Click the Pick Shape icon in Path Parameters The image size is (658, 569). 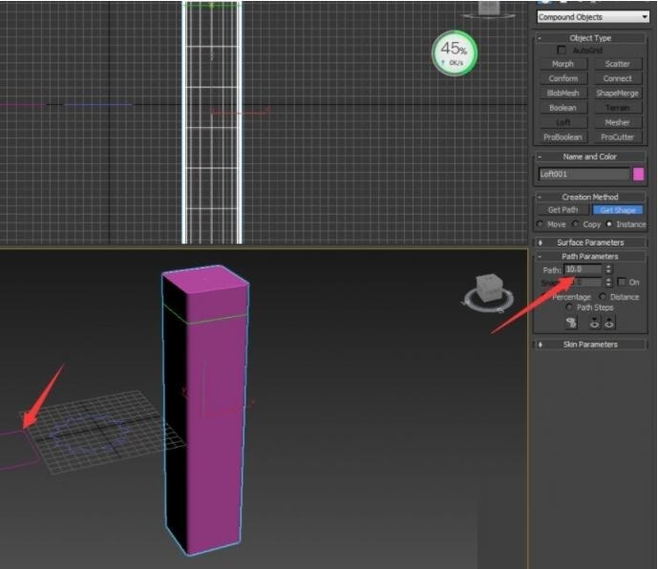point(571,323)
